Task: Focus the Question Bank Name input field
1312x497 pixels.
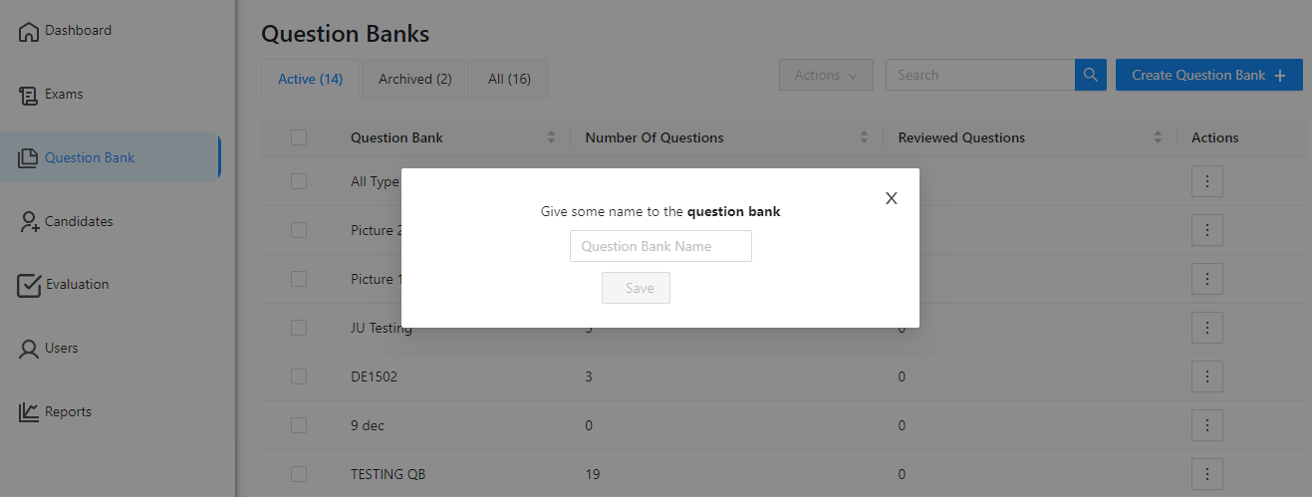Action: click(660, 246)
